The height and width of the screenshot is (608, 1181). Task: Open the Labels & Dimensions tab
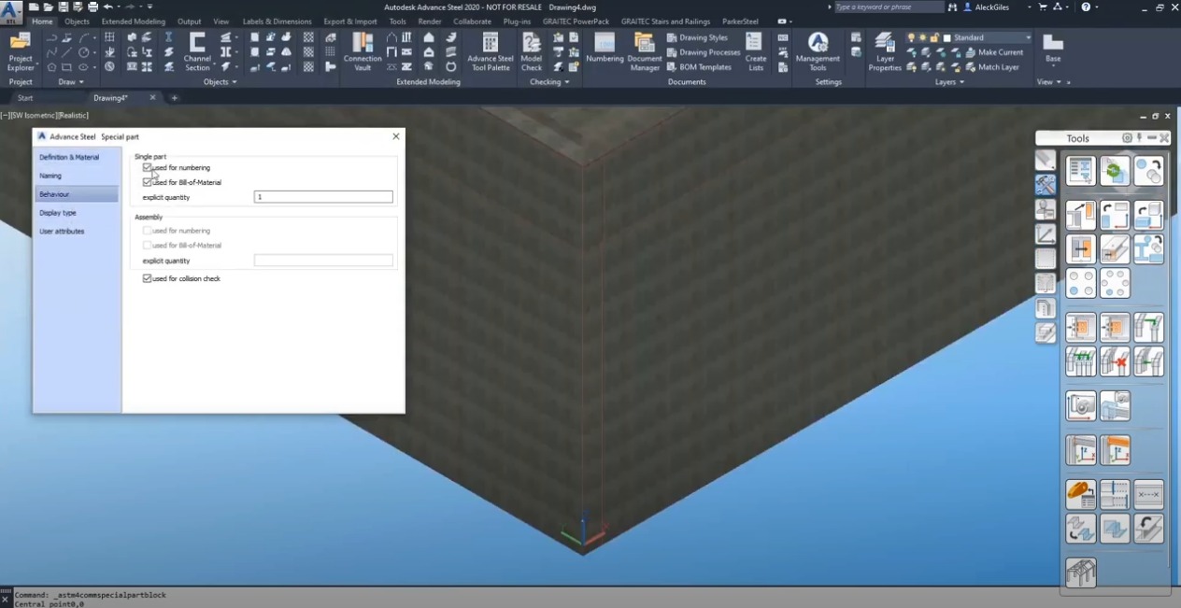tap(277, 21)
